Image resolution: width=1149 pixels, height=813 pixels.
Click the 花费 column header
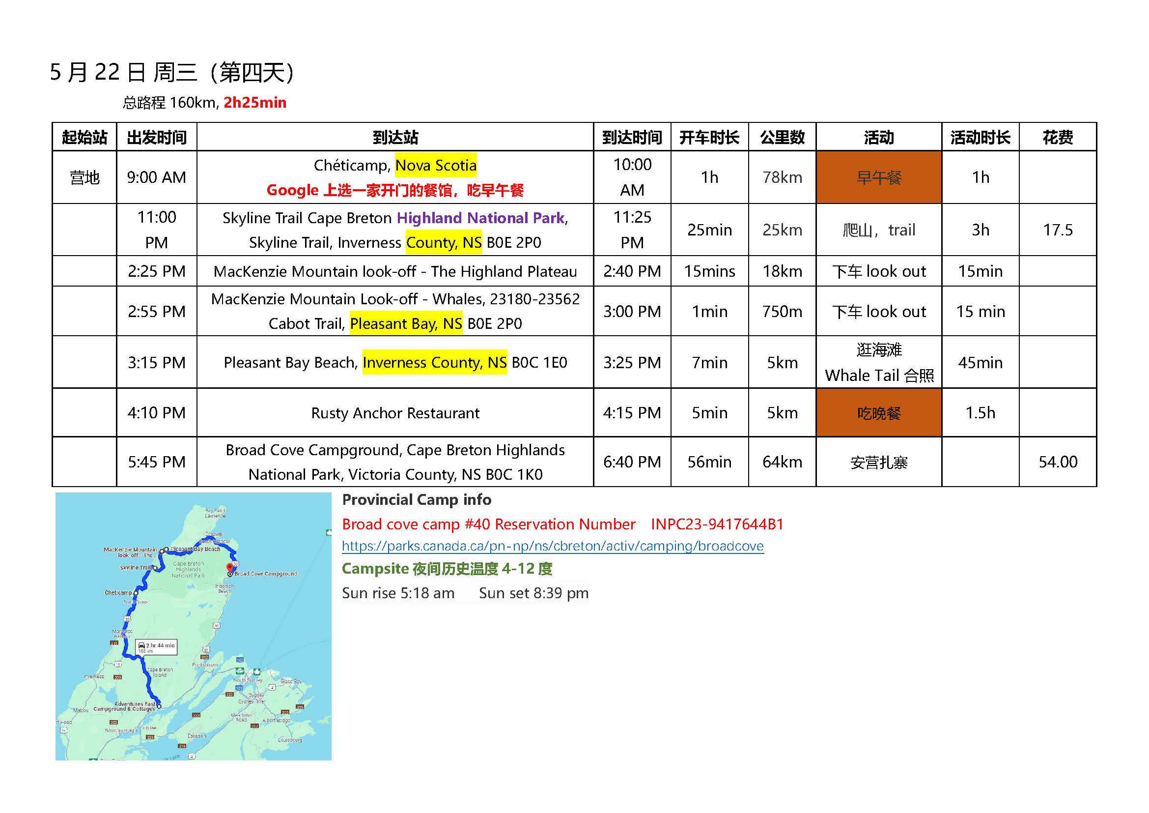(x=1058, y=137)
